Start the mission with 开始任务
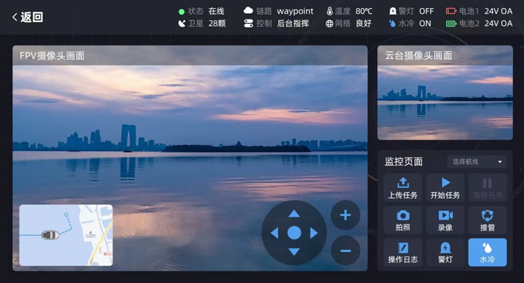The height and width of the screenshot is (283, 524). pyautogui.click(x=445, y=187)
